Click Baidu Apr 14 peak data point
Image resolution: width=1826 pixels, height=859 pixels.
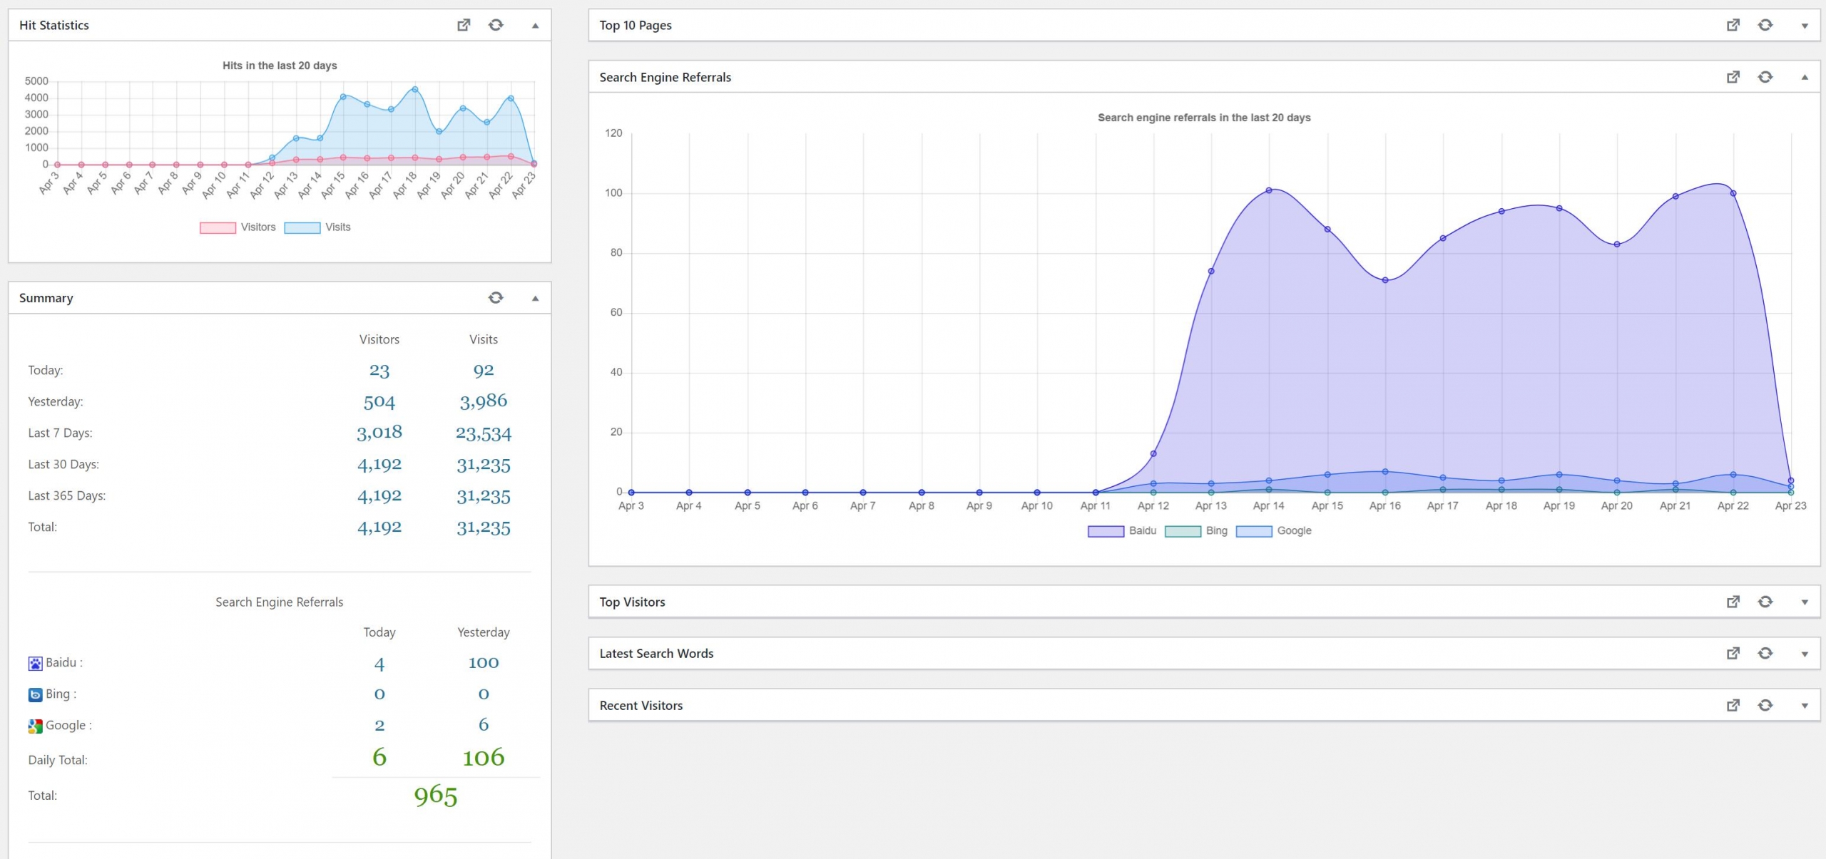pyautogui.click(x=1269, y=190)
